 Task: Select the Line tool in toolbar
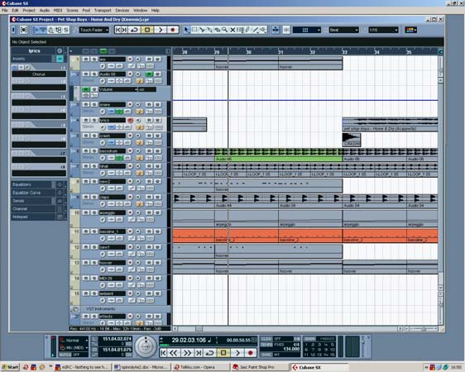[256, 30]
